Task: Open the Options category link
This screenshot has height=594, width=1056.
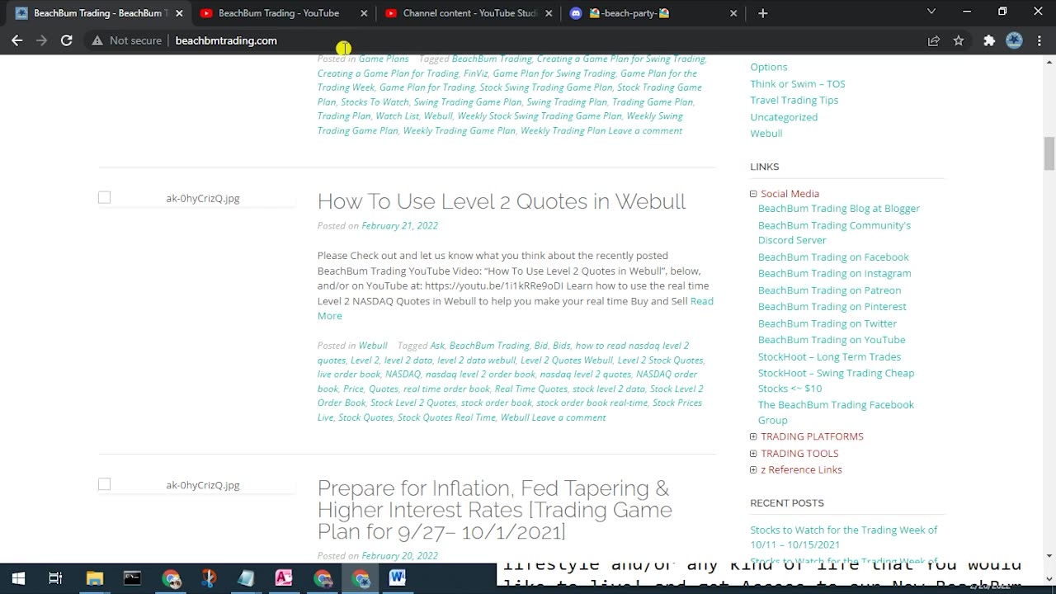Action: click(768, 67)
